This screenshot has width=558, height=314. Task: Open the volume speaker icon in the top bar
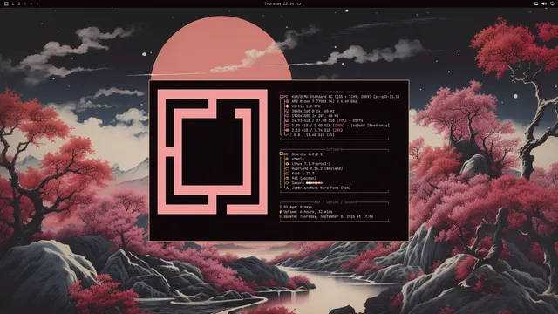coord(544,3)
